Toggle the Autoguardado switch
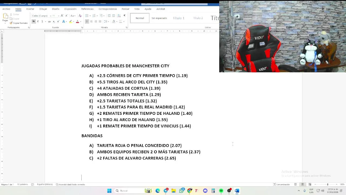Screen dimensions: 346x195 (x=22, y=3)
